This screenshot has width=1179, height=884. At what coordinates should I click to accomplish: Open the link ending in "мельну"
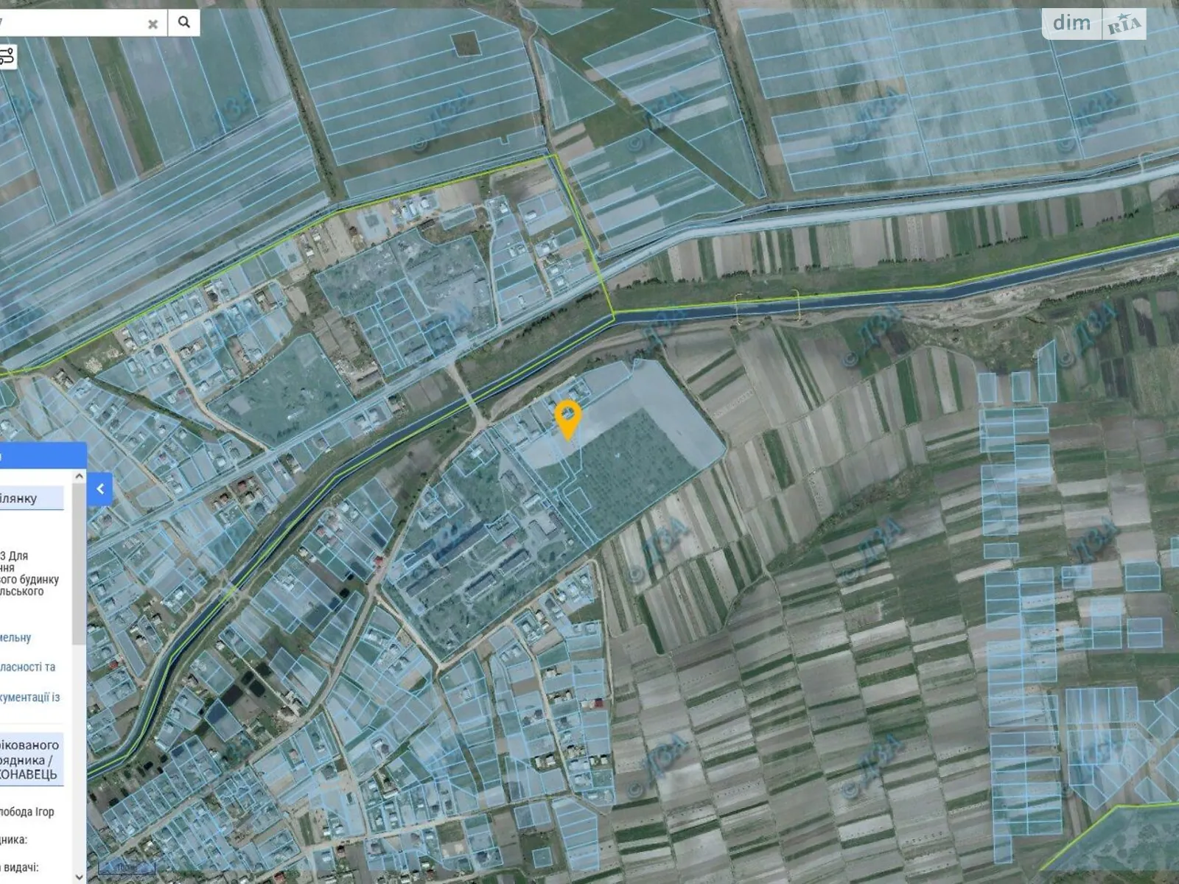coord(16,638)
